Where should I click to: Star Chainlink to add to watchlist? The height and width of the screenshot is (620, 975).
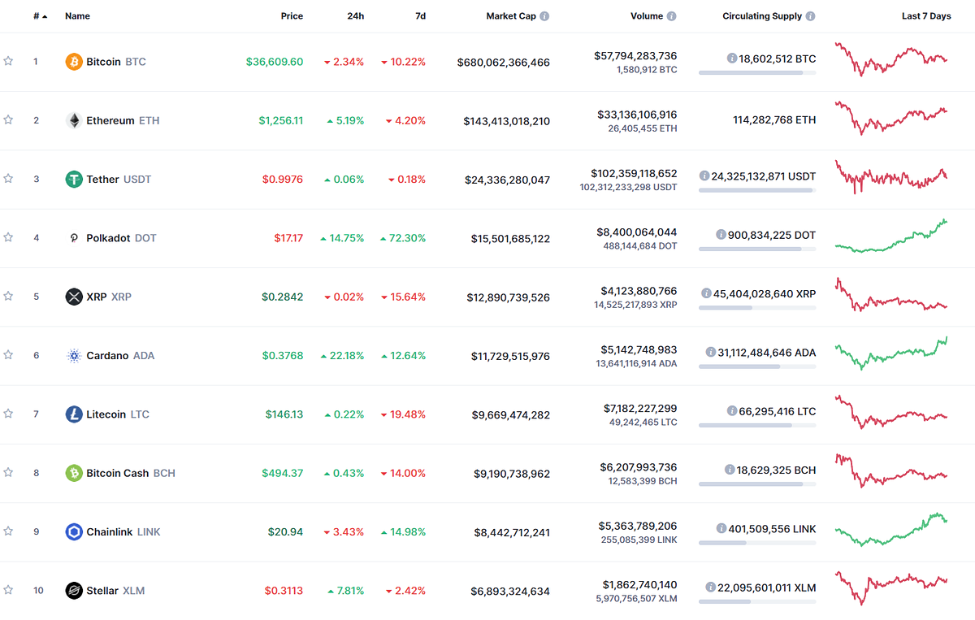[x=8, y=531]
